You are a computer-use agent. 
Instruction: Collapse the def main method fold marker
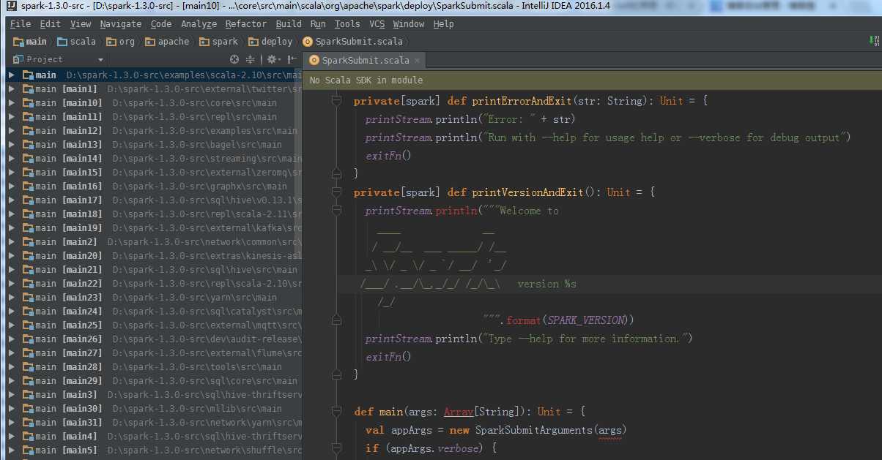[337, 412]
